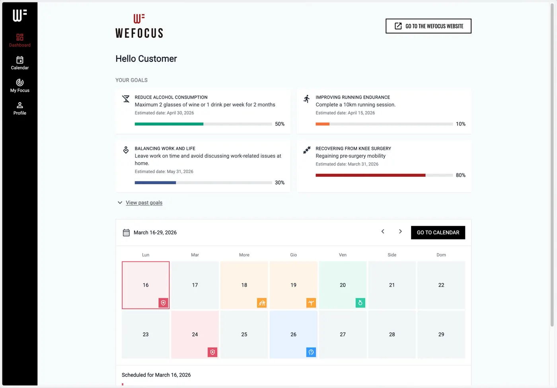Select day 24 in the calendar
Screen dimensions: 557x388
click(x=195, y=334)
